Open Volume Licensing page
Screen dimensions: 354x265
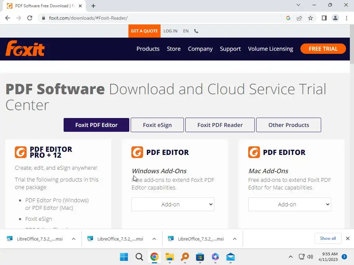point(270,49)
